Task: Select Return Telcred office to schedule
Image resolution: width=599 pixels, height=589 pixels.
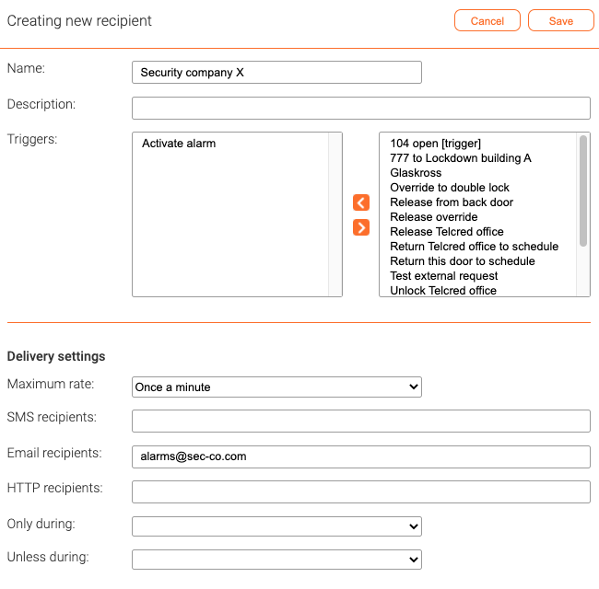Action: point(474,247)
